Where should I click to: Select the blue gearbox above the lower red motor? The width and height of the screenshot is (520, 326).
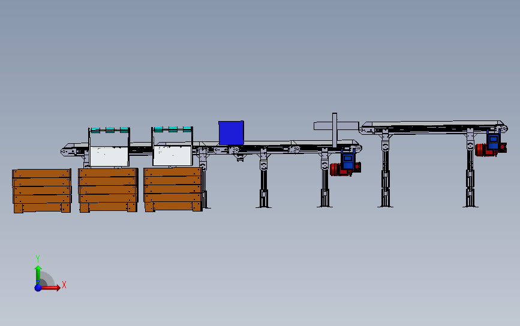pos(348,160)
